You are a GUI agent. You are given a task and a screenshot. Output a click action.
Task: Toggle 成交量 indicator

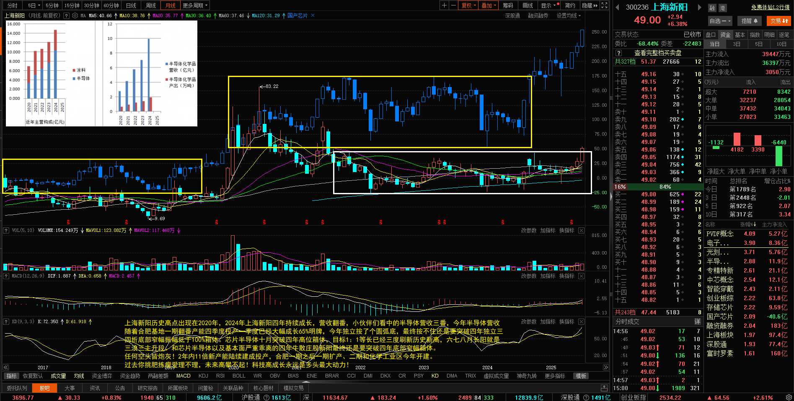pos(58,376)
